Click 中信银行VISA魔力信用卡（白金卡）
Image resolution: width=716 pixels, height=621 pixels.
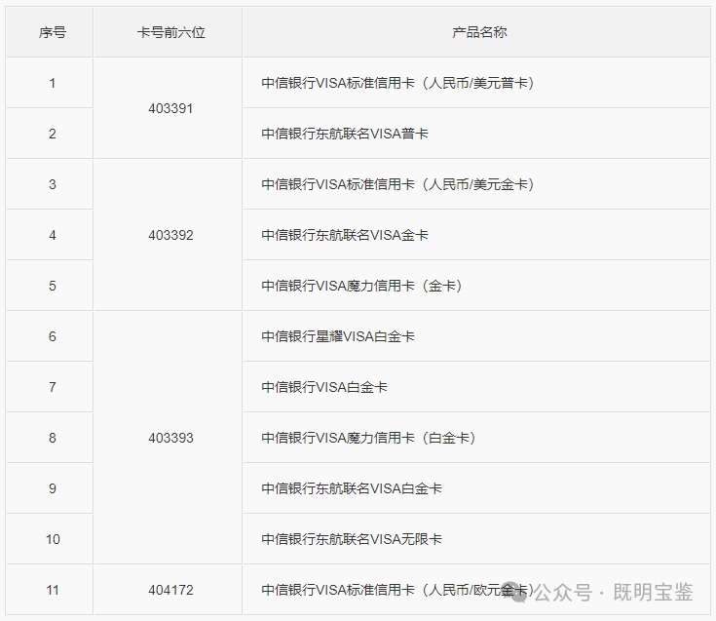(368, 439)
